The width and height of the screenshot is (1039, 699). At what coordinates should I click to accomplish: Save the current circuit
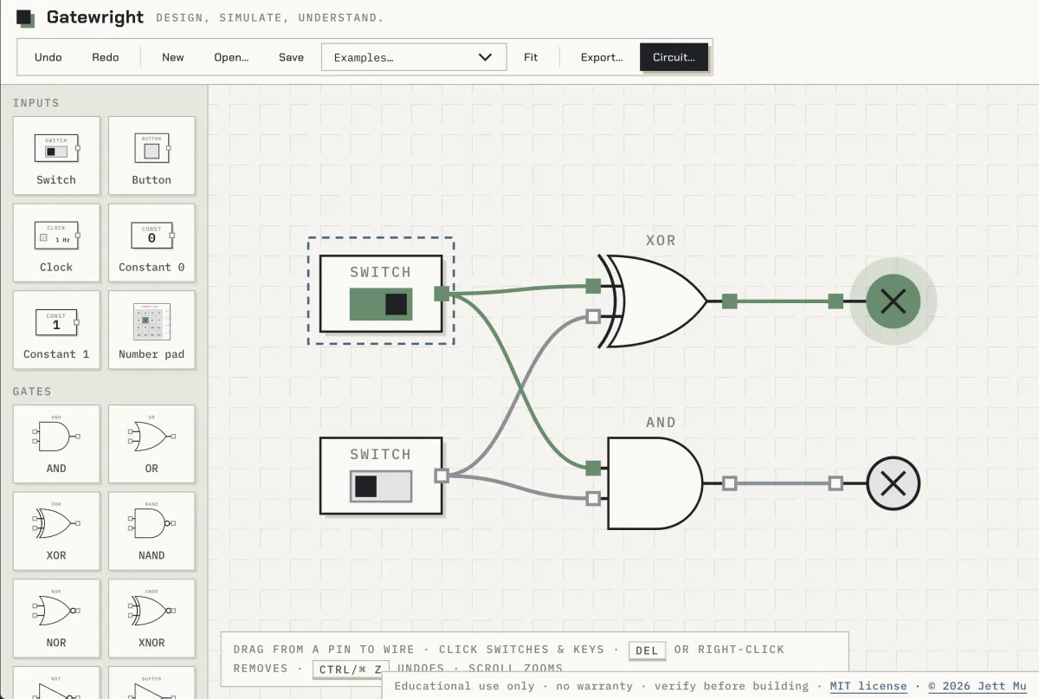[291, 57]
